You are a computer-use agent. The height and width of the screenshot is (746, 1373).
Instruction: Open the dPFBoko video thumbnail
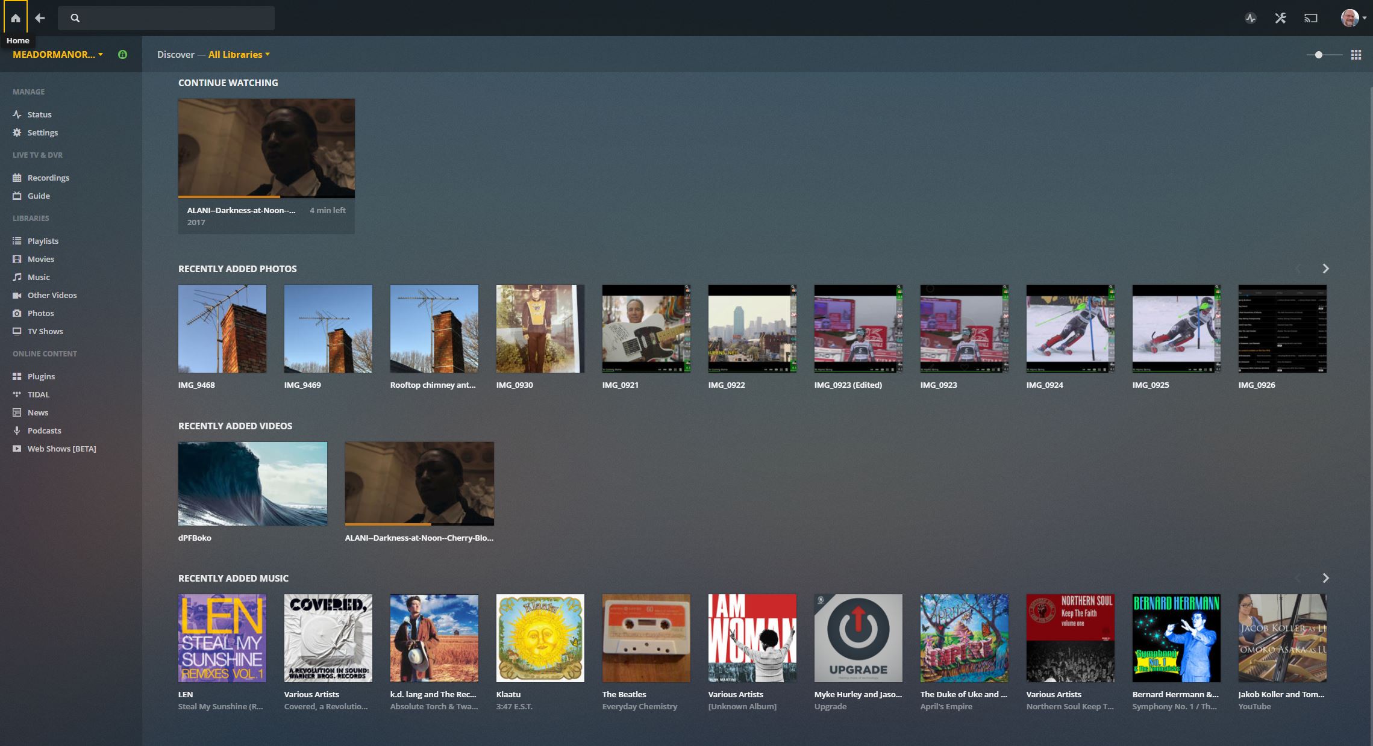[x=252, y=483]
